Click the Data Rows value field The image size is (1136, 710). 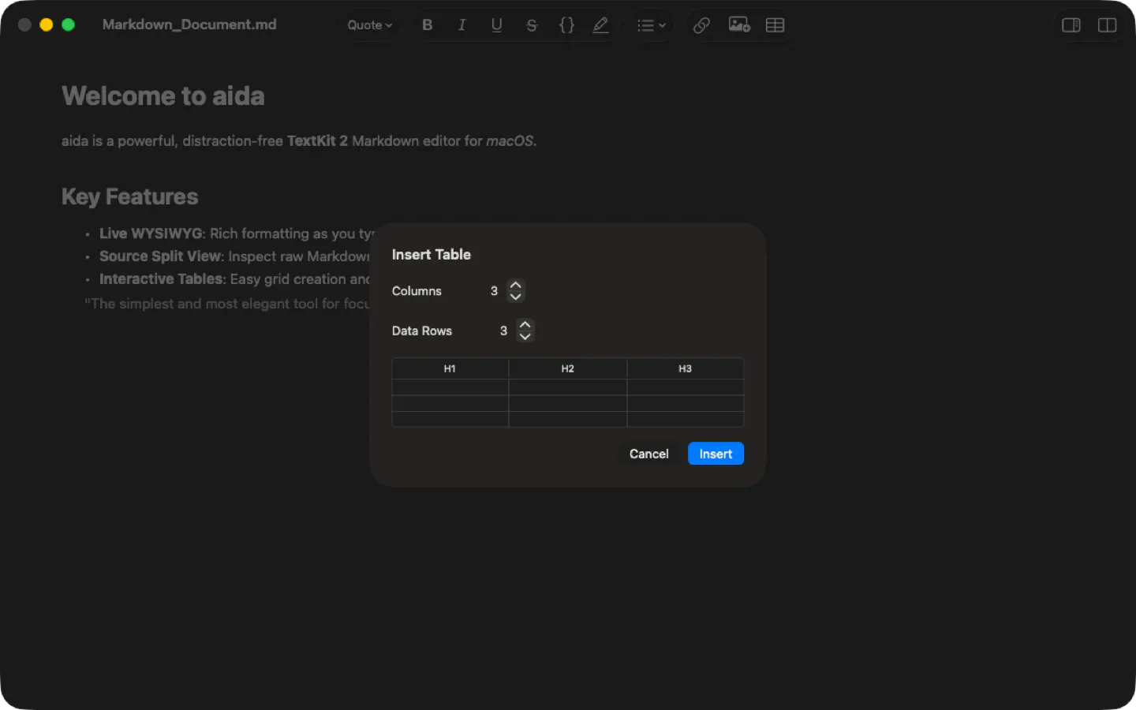pos(503,331)
